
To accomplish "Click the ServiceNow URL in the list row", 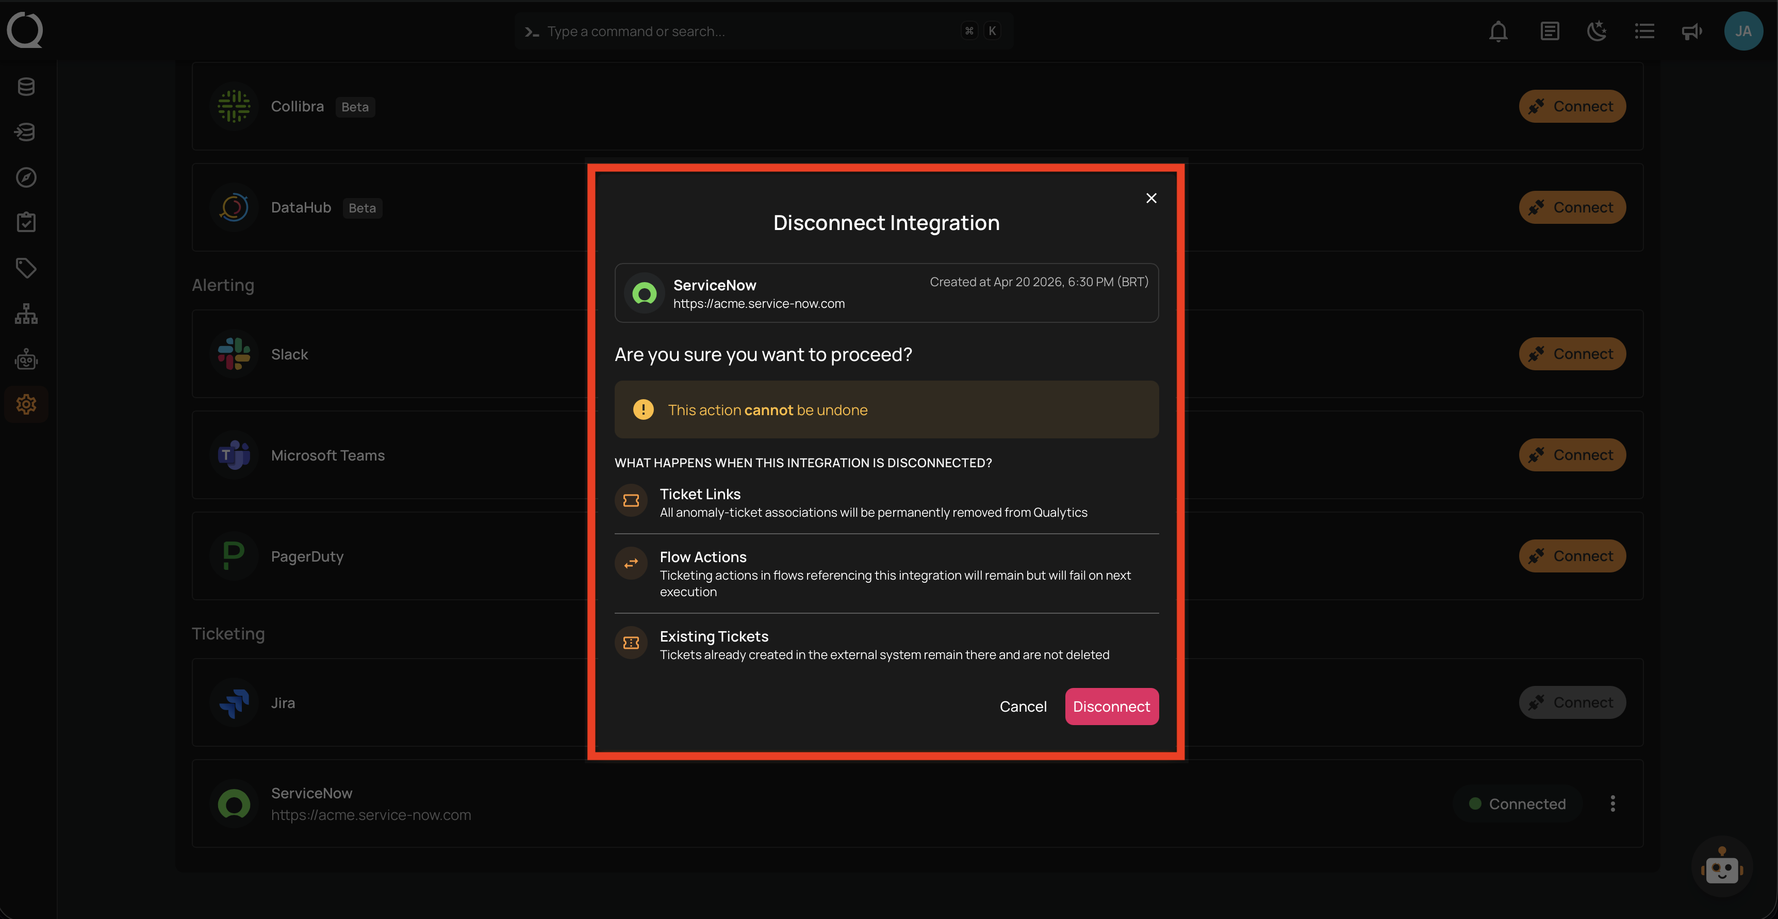I will [371, 815].
